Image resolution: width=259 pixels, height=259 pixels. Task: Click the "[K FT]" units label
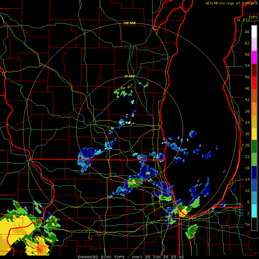(243, 20)
